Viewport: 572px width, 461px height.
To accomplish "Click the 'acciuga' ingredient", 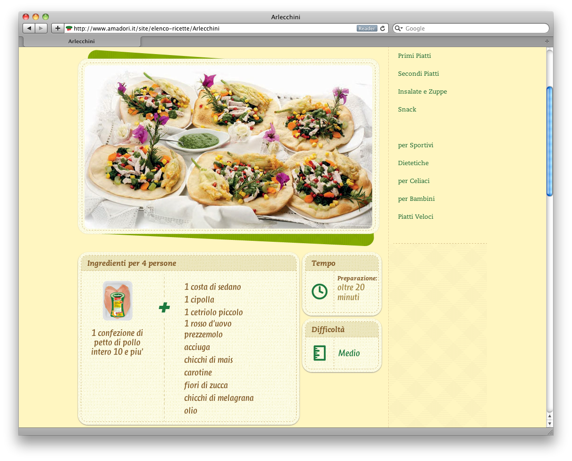I will [197, 347].
